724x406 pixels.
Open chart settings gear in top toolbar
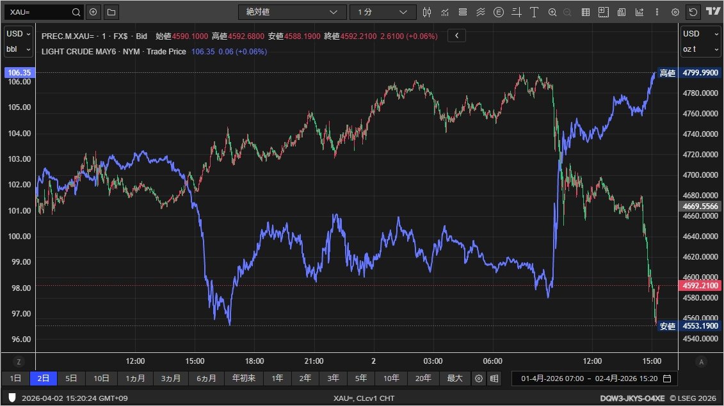675,12
